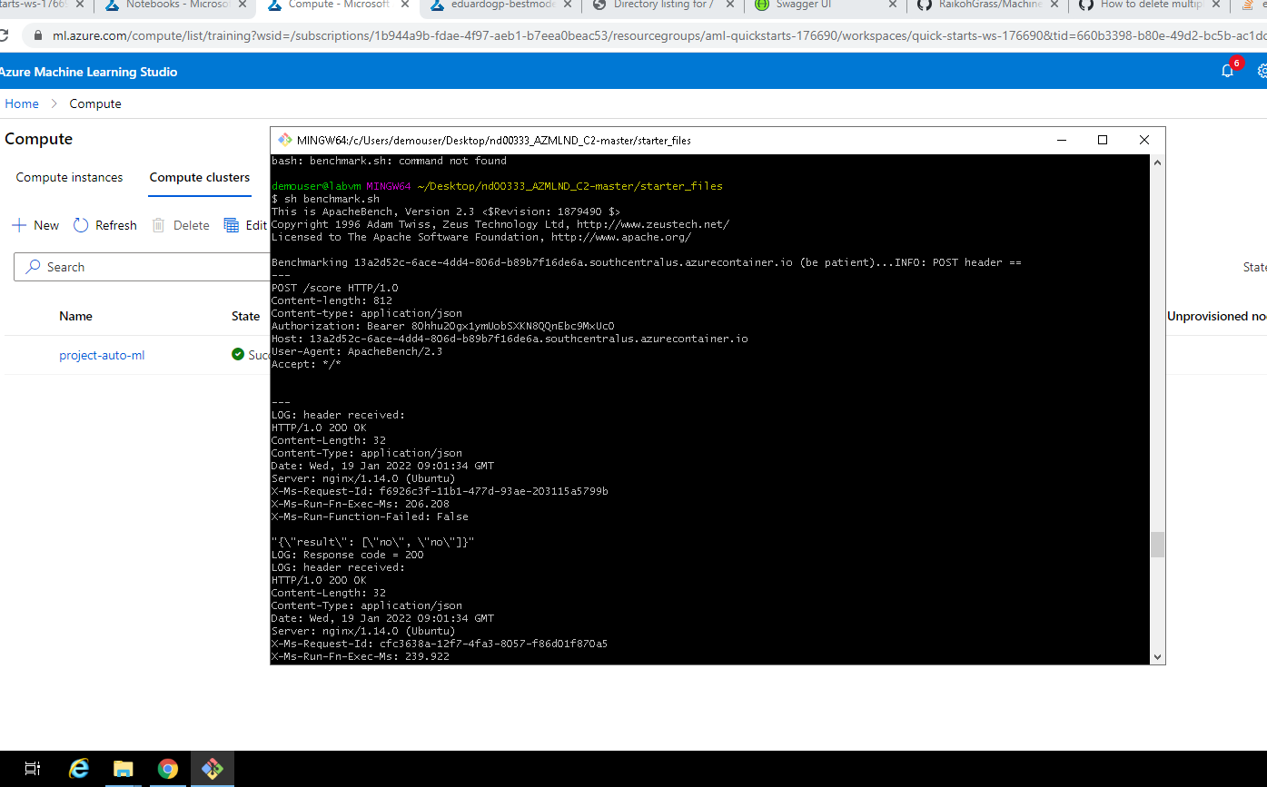
Task: Click the State column header
Action: 245,316
